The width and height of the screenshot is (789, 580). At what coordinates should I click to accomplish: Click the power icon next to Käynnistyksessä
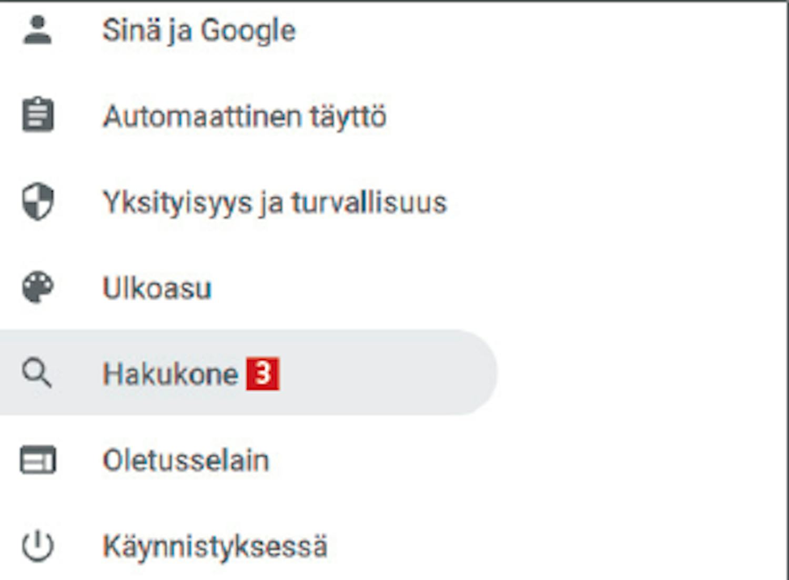[x=38, y=546]
